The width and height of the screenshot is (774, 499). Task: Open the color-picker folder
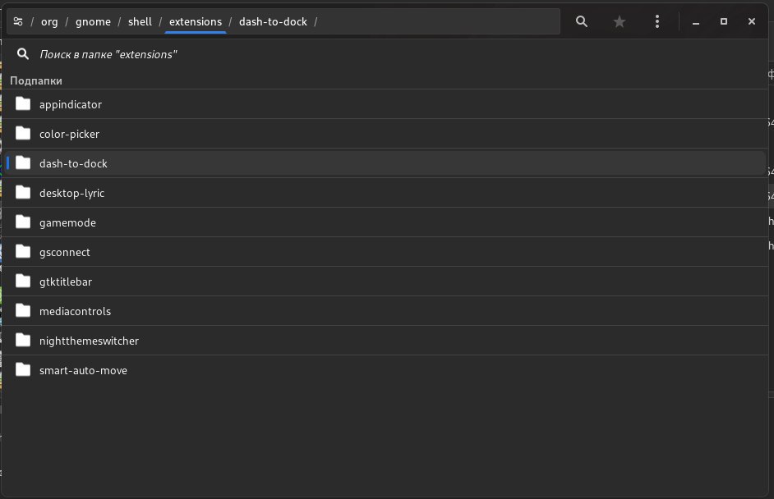385,134
